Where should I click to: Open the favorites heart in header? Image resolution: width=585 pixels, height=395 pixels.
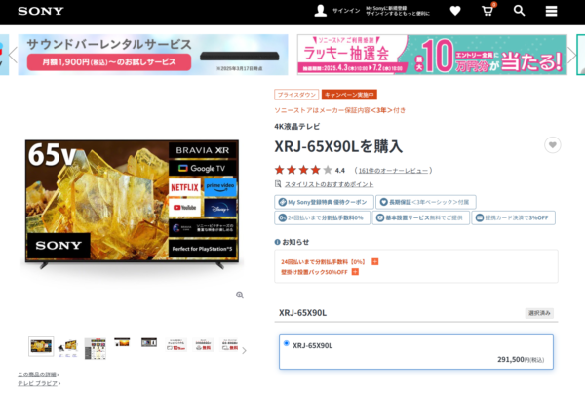[454, 11]
